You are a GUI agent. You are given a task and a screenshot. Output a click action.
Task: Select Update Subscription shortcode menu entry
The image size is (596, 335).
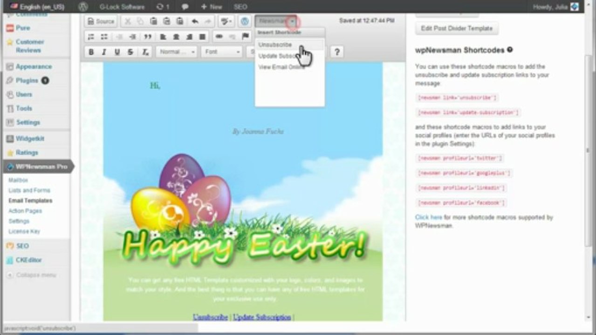(289, 56)
